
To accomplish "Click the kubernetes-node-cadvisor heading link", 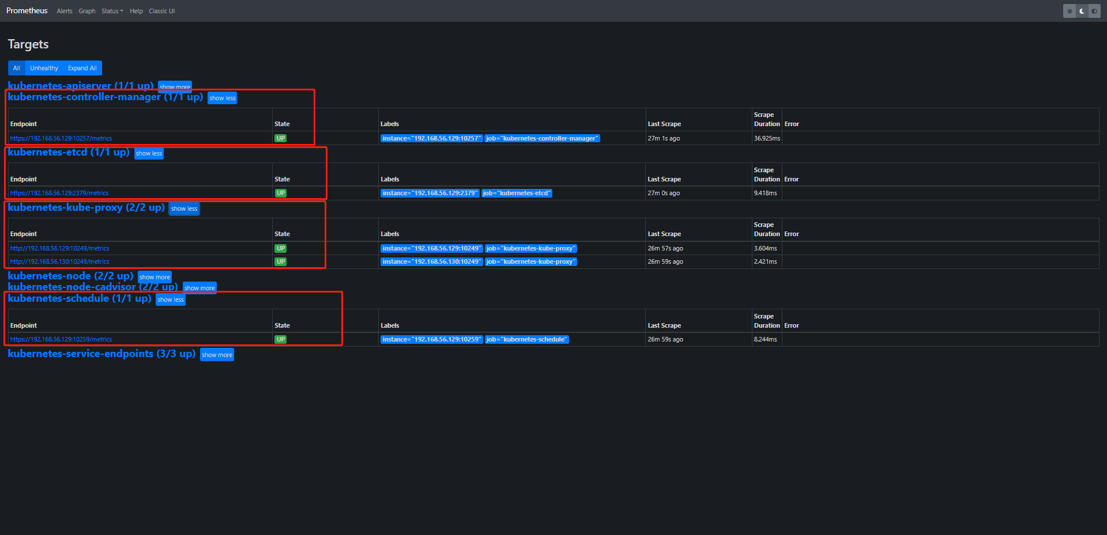I will 93,287.
